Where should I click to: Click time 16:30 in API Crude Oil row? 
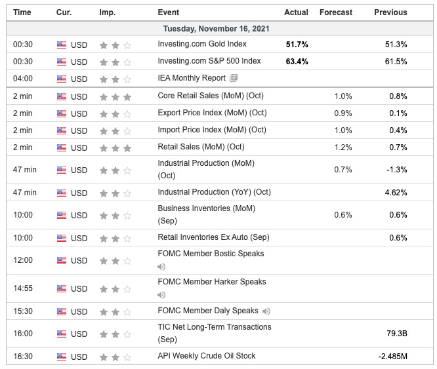point(23,356)
